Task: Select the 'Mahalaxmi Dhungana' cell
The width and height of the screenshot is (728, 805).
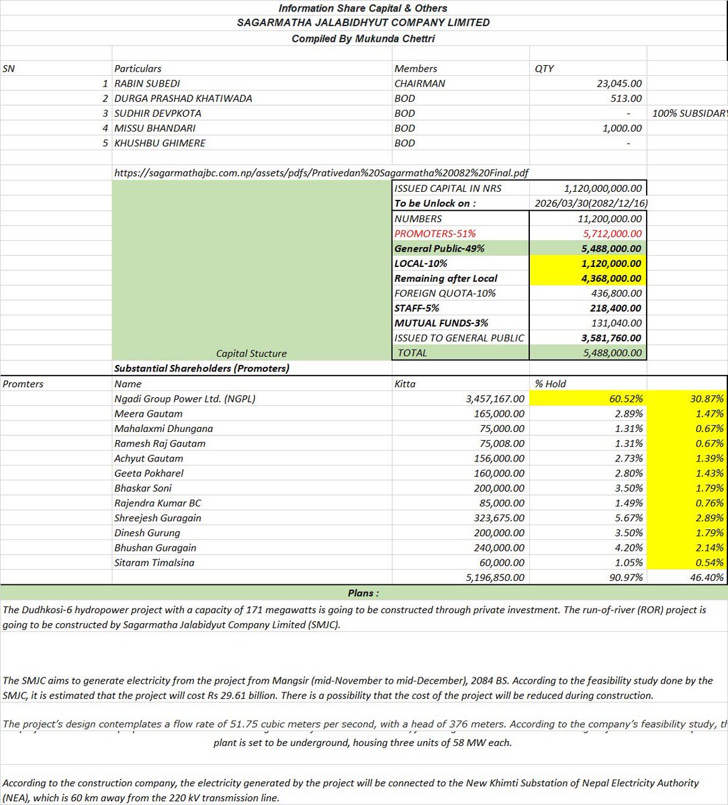Action: [x=251, y=429]
